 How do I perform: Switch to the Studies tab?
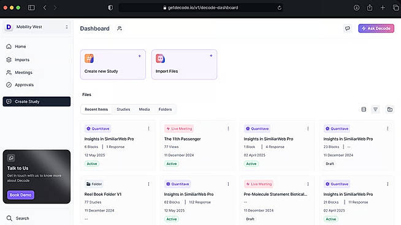point(123,109)
